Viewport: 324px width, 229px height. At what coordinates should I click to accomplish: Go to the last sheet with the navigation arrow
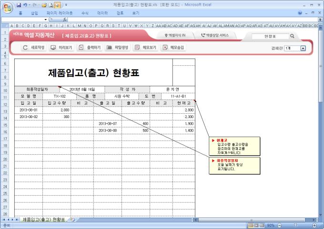pyautogui.click(x=17, y=219)
